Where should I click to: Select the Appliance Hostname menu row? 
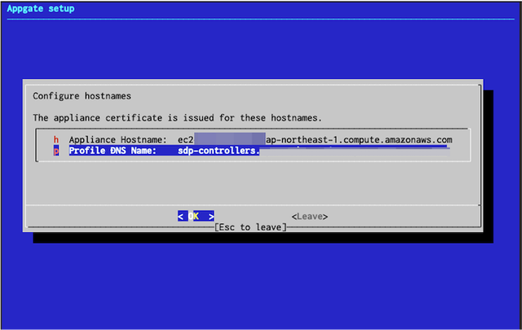tap(253, 139)
